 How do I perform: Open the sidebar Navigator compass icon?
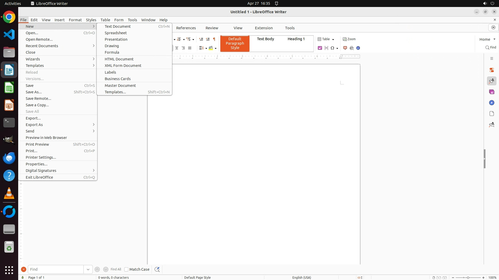coord(491,103)
